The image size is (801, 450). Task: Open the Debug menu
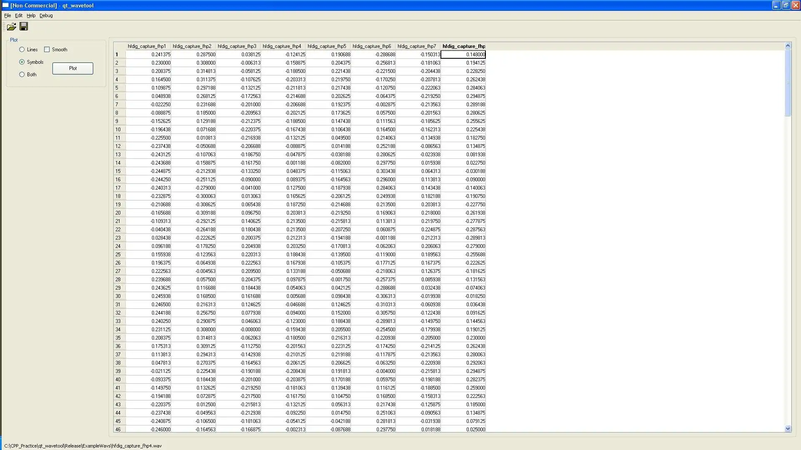46,15
